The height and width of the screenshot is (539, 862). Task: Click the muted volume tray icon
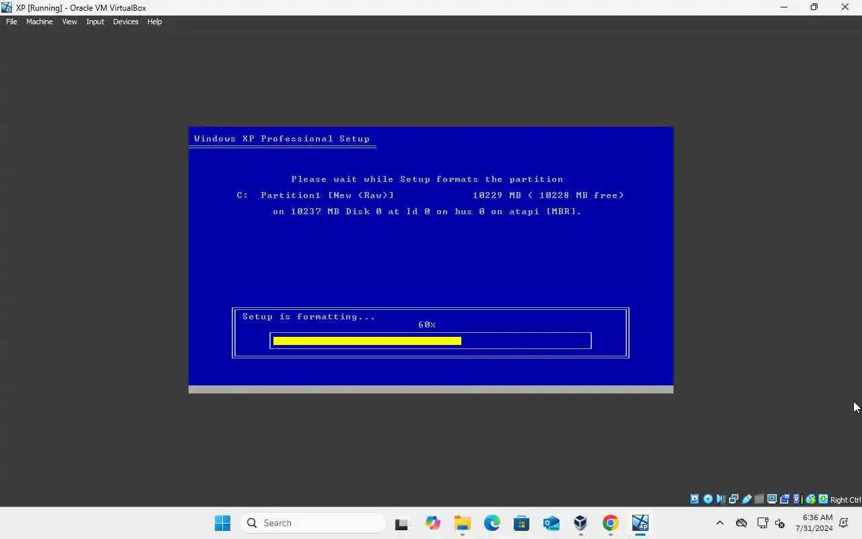[x=780, y=523]
